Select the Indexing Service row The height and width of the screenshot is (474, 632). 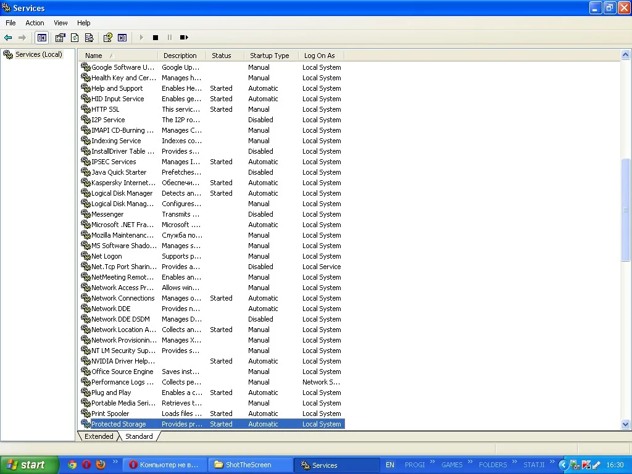(x=212, y=141)
